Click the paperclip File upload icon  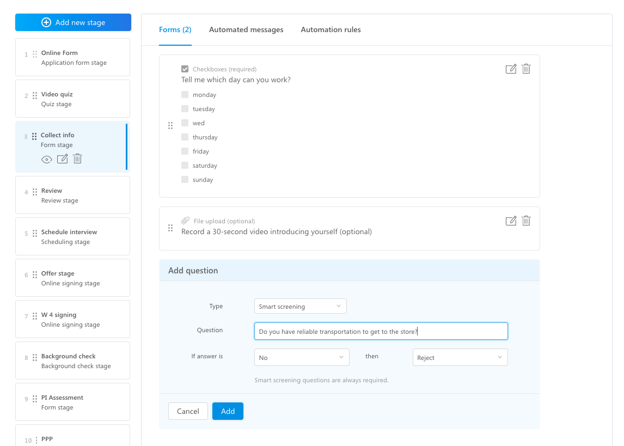coord(186,221)
